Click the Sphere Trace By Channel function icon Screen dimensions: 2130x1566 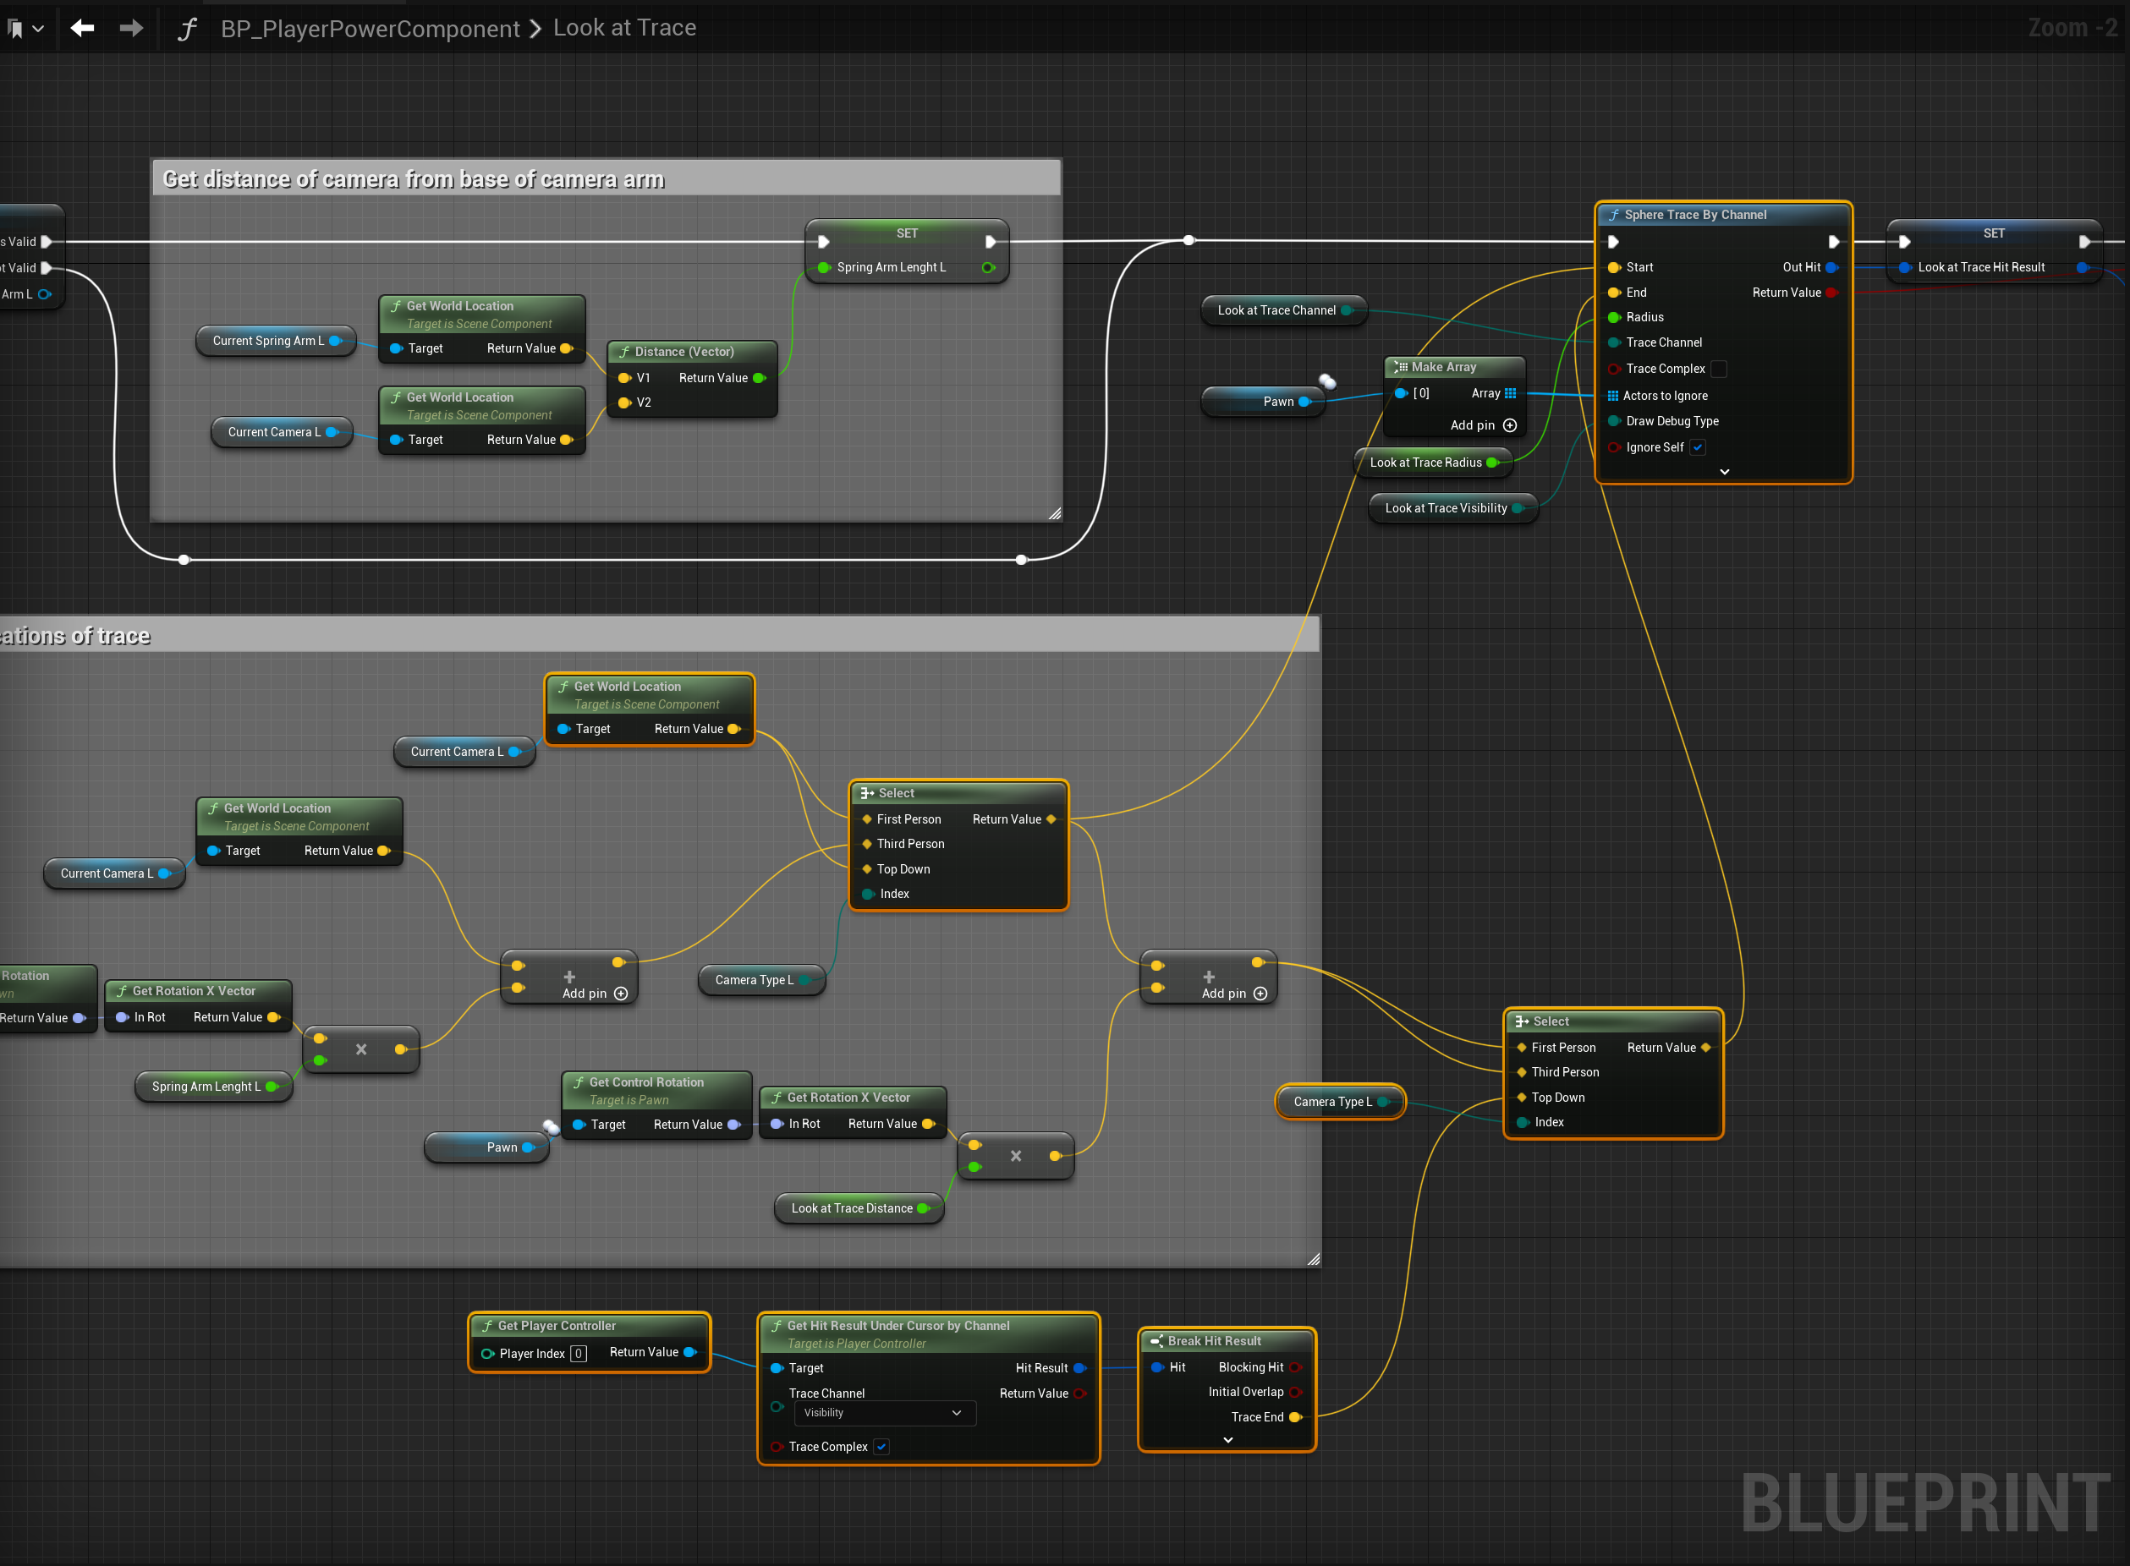(1613, 215)
